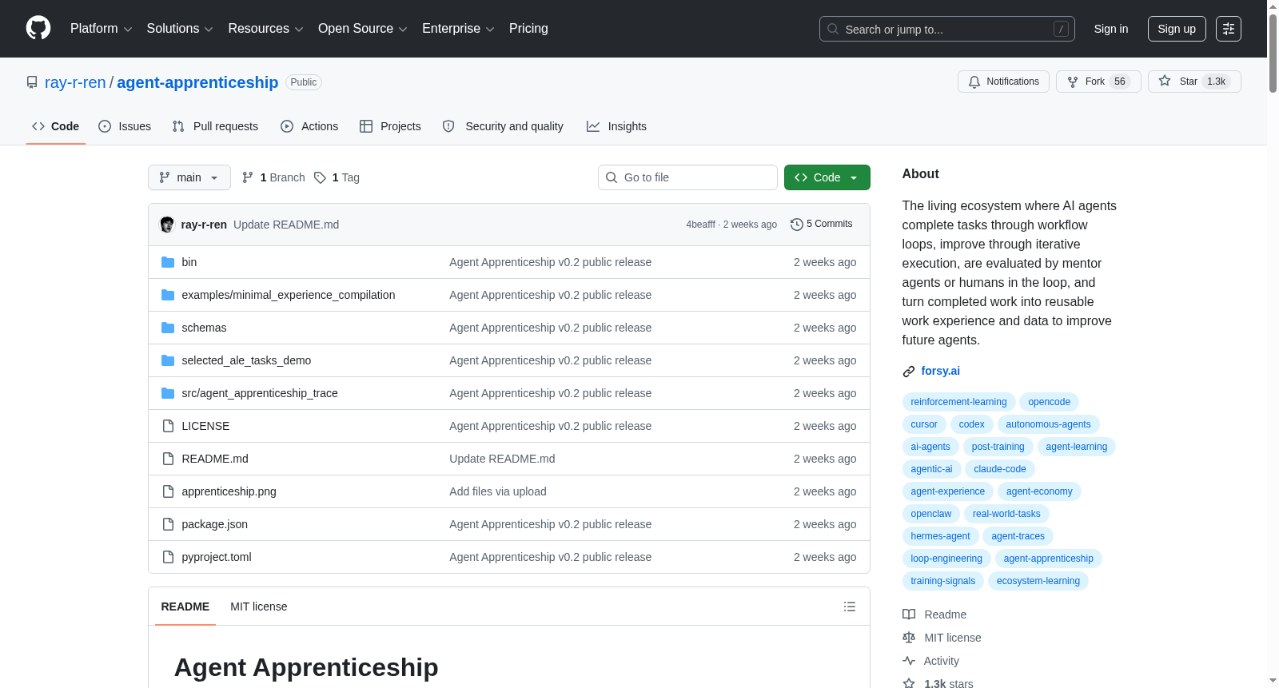Click the bin folder icon
The height and width of the screenshot is (688, 1279).
point(168,262)
